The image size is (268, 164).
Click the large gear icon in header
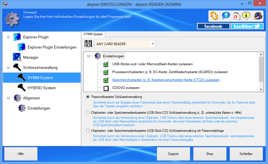pyautogui.click(x=12, y=19)
